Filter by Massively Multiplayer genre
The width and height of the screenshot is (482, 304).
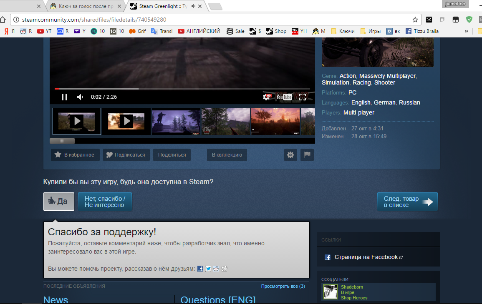tap(387, 76)
